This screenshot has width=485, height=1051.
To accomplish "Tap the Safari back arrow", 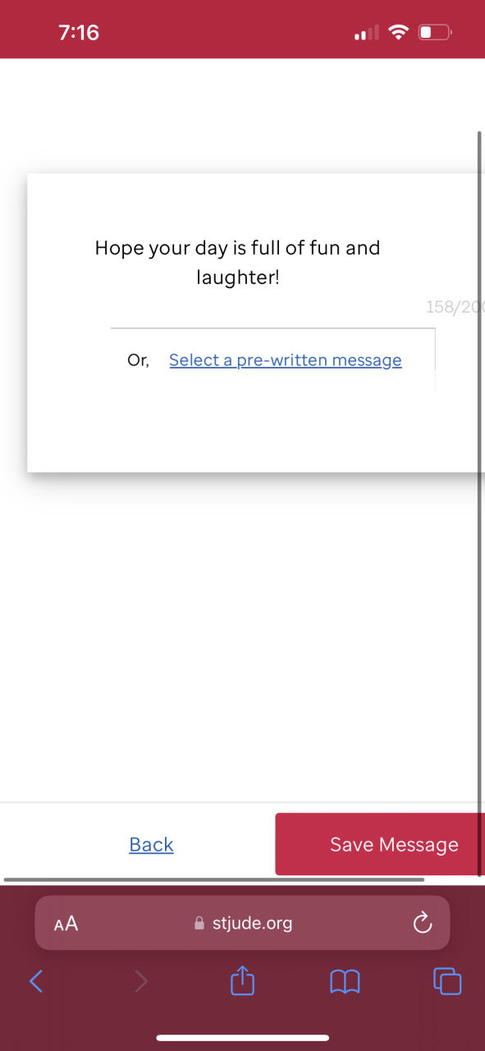I will tap(35, 980).
